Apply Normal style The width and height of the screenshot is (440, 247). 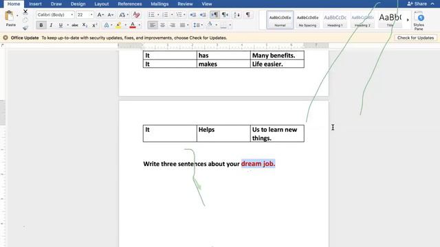pos(280,20)
